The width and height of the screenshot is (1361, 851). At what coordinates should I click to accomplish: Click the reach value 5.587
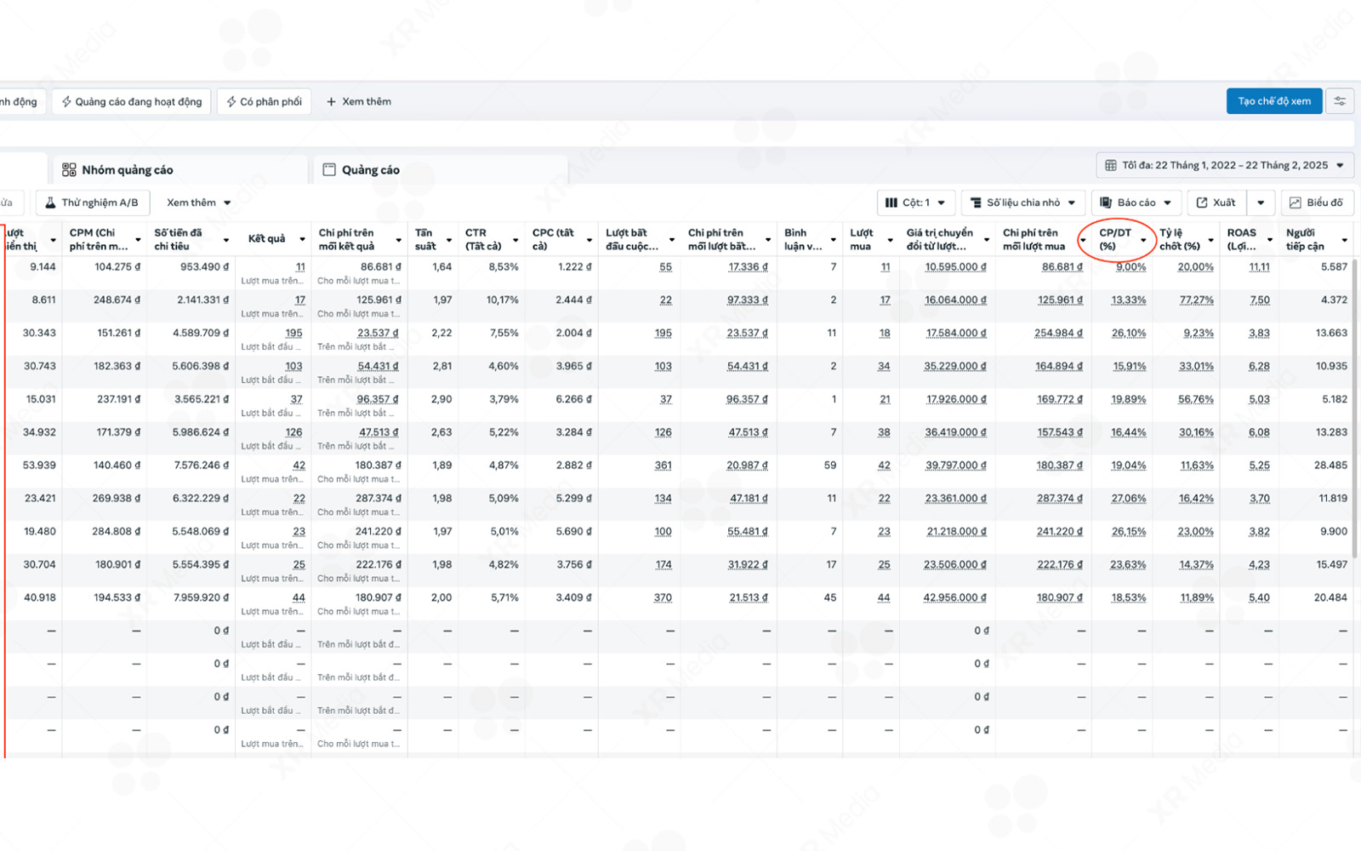click(1334, 267)
